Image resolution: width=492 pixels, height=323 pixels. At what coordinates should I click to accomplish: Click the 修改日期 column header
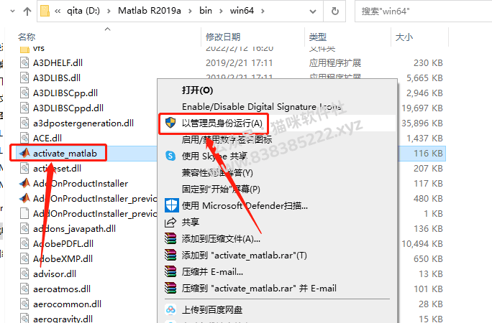(x=223, y=37)
